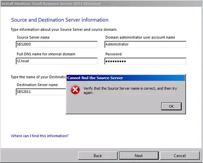Dismiss the error with the OK button
203x163 pixels.
(x=172, y=106)
